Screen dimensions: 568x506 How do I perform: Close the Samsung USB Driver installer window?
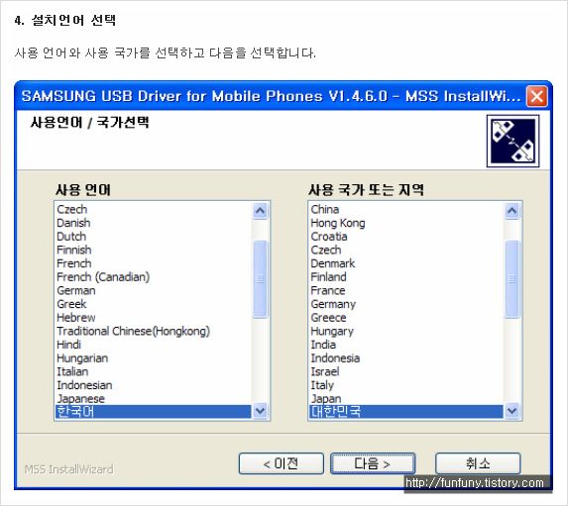536,96
